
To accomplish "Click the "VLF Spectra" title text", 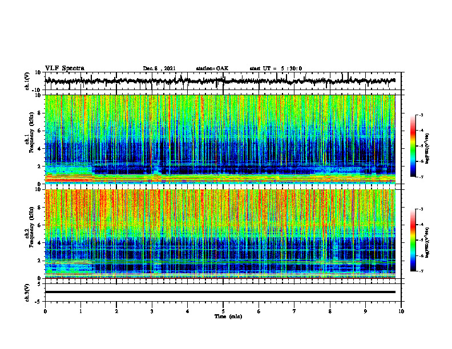I will (x=64, y=68).
